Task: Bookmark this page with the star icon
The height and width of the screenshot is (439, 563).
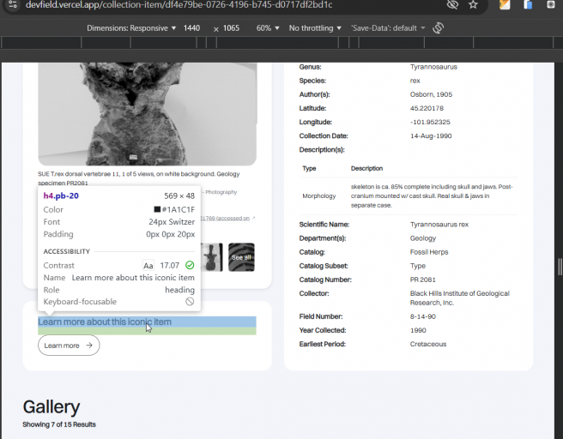Action: [x=473, y=4]
